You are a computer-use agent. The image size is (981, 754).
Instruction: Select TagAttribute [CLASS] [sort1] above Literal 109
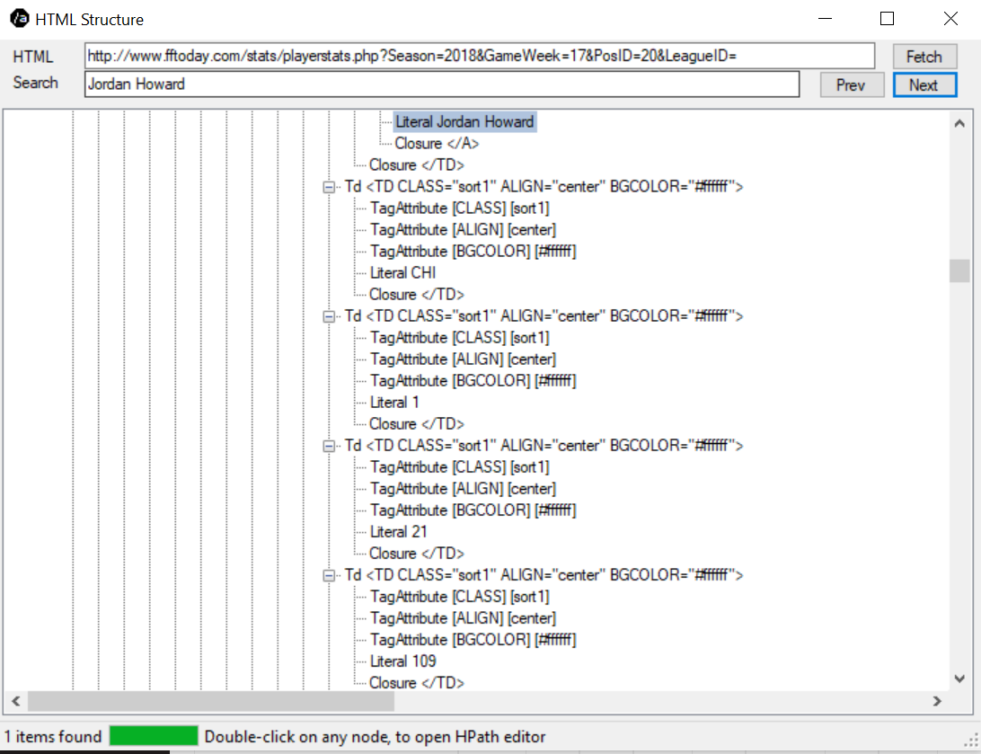pos(459,597)
